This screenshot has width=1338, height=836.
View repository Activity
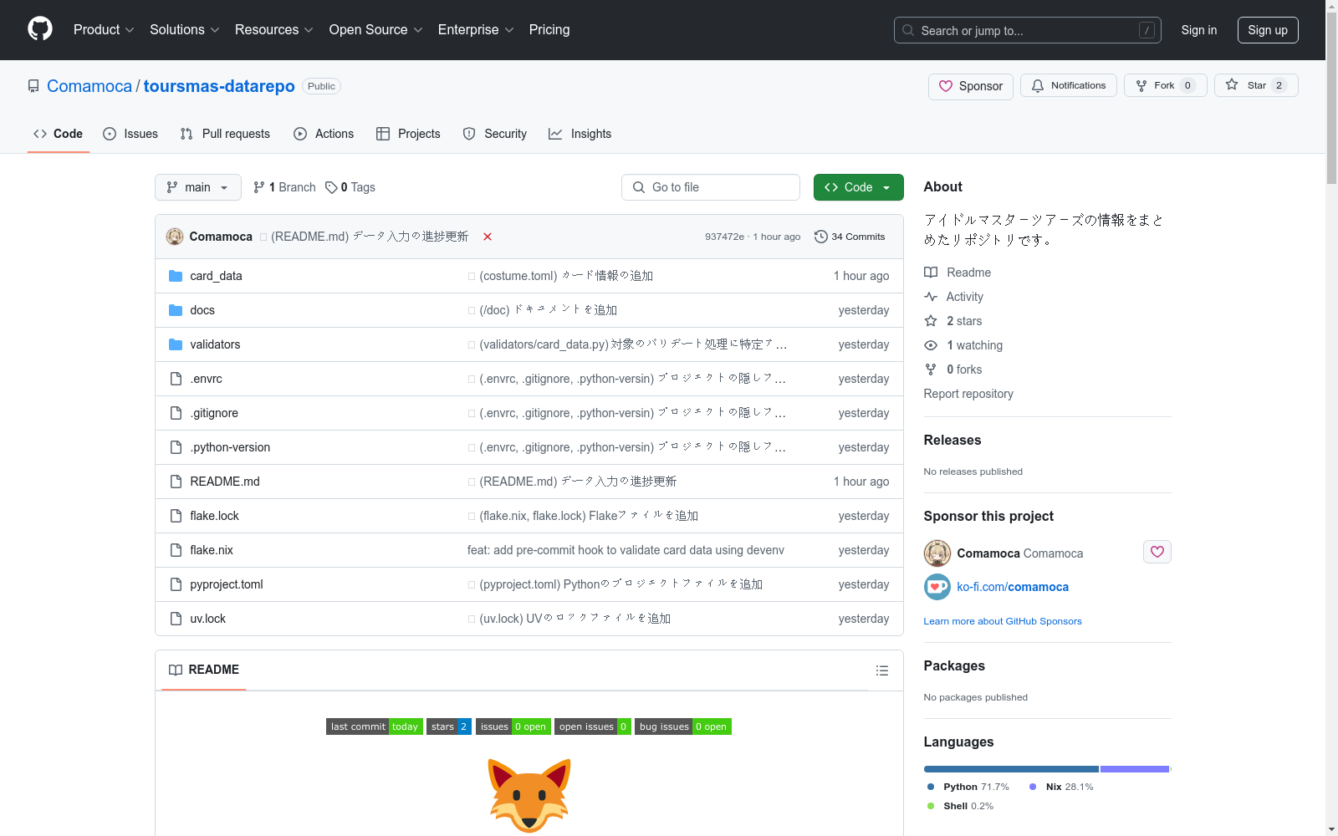click(953, 297)
